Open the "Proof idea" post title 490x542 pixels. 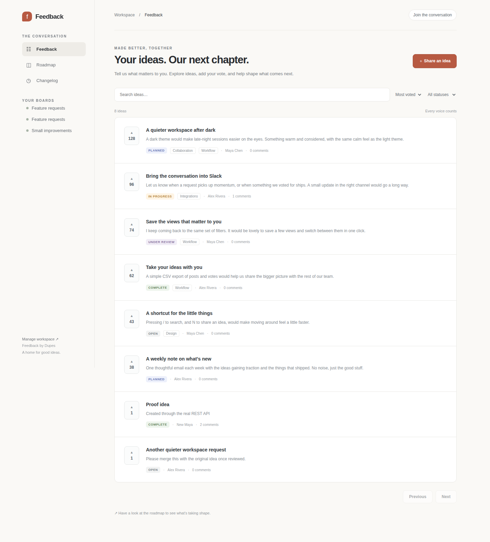158,404
